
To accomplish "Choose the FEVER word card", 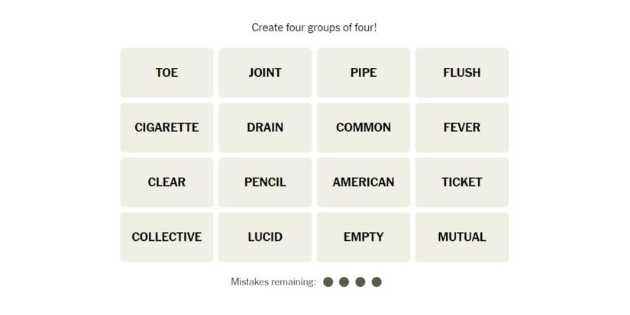I will point(462,127).
